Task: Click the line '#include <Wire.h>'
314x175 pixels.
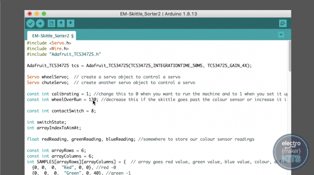Action: pos(48,49)
